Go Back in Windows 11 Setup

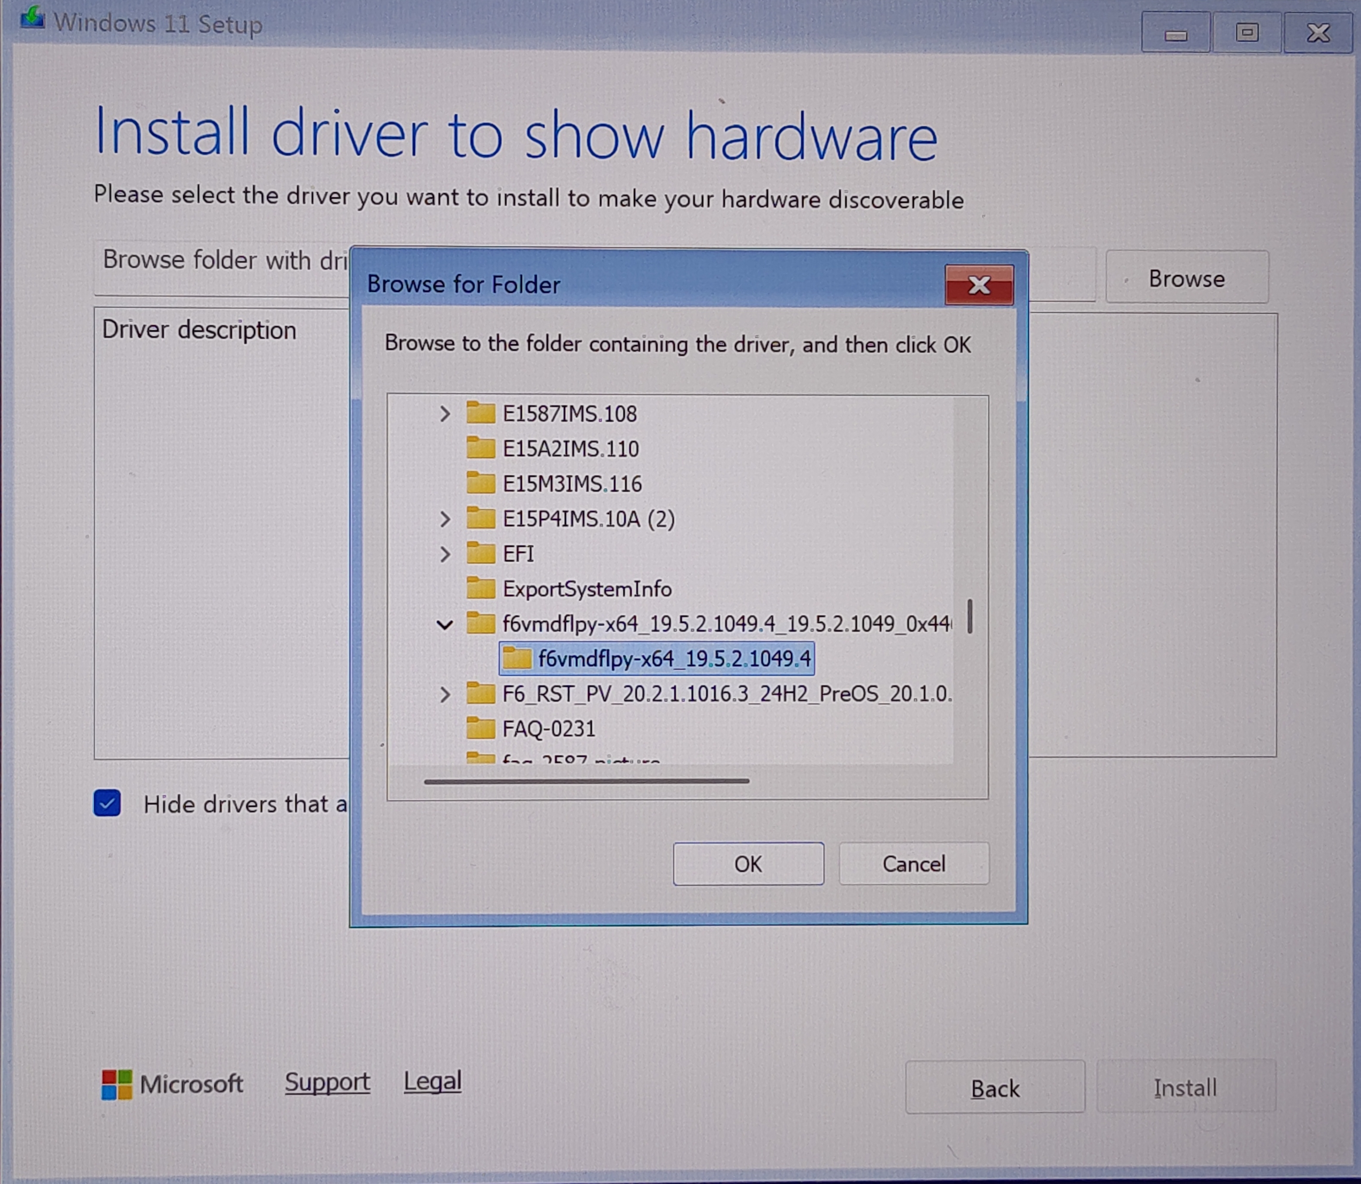click(995, 1087)
